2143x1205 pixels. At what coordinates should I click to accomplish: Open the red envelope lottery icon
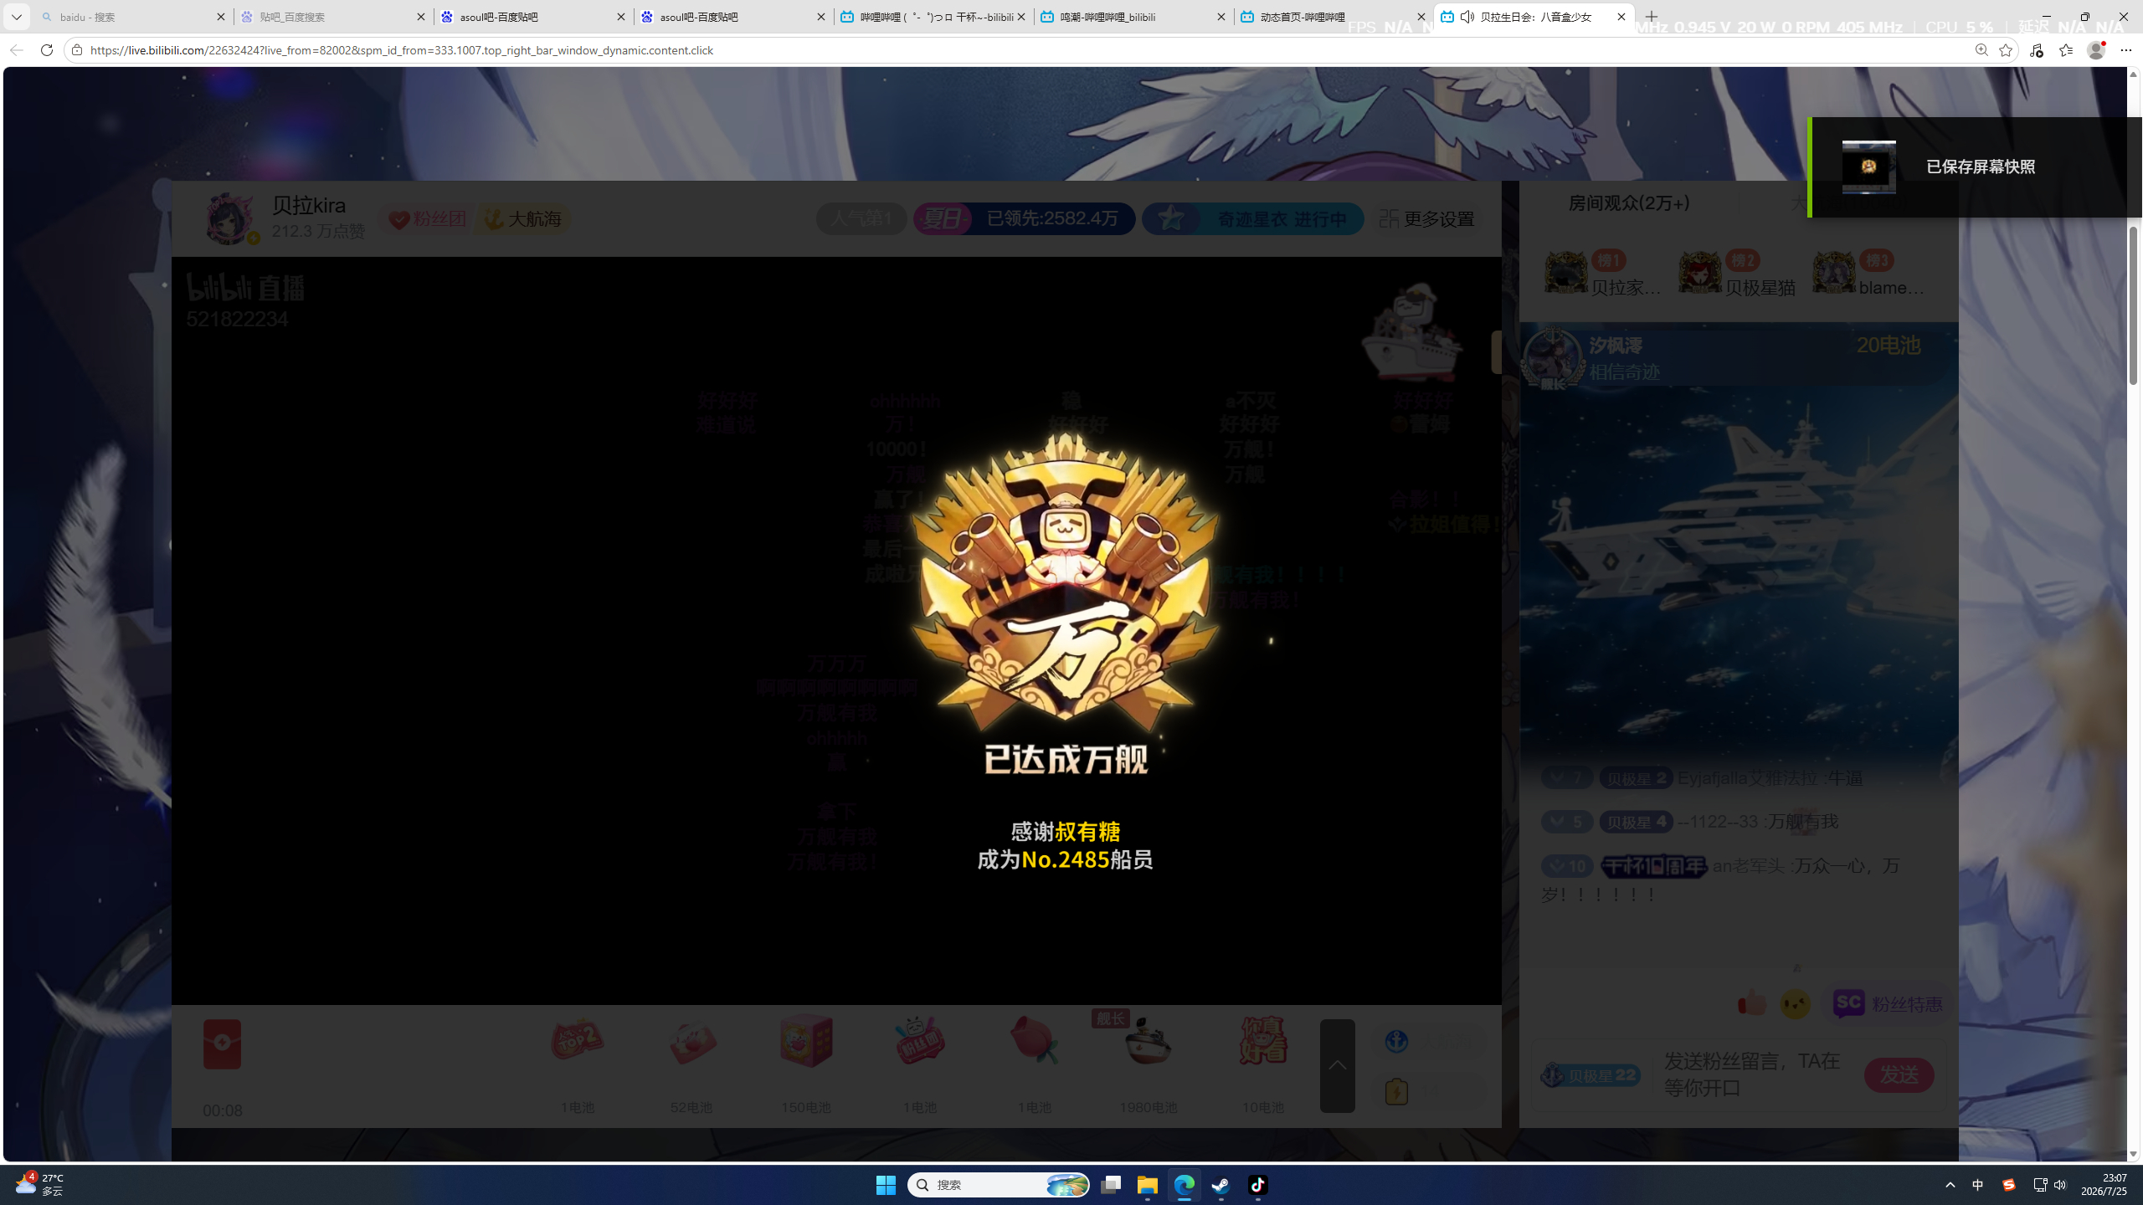tap(222, 1043)
